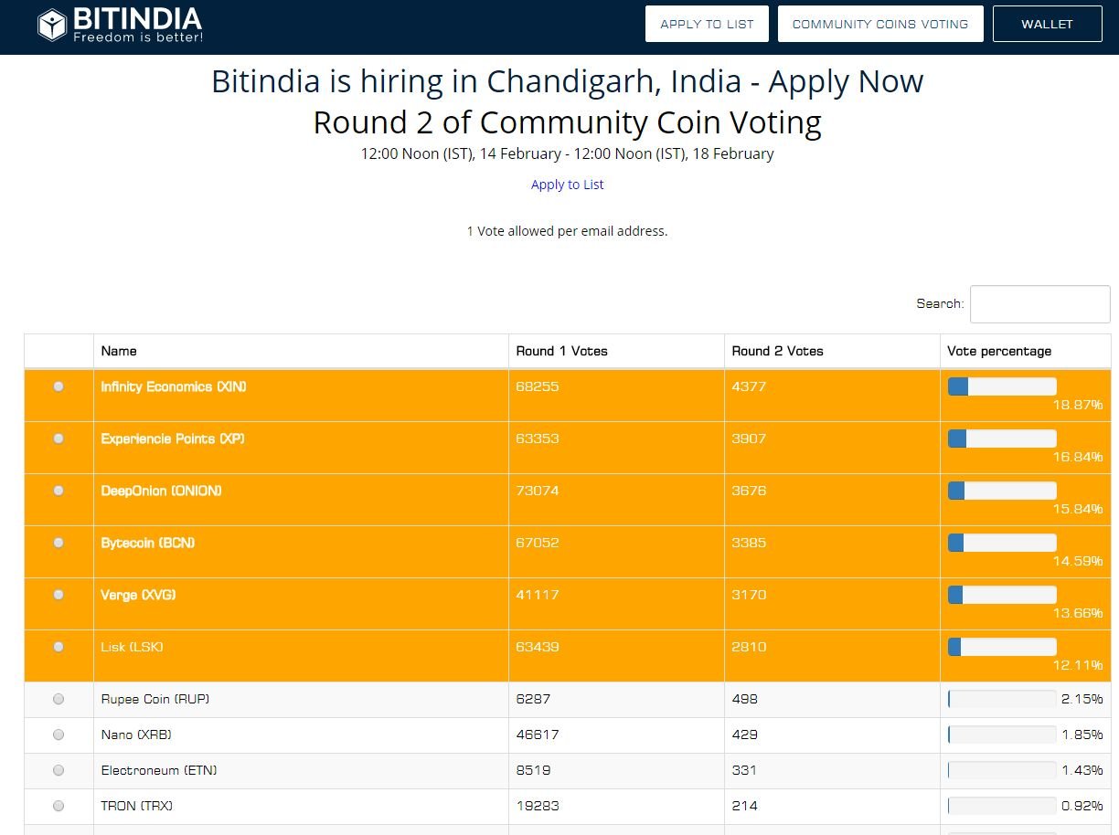This screenshot has height=835, width=1119.
Task: Pick the Verge (XVG) radio button
Action: coord(59,595)
